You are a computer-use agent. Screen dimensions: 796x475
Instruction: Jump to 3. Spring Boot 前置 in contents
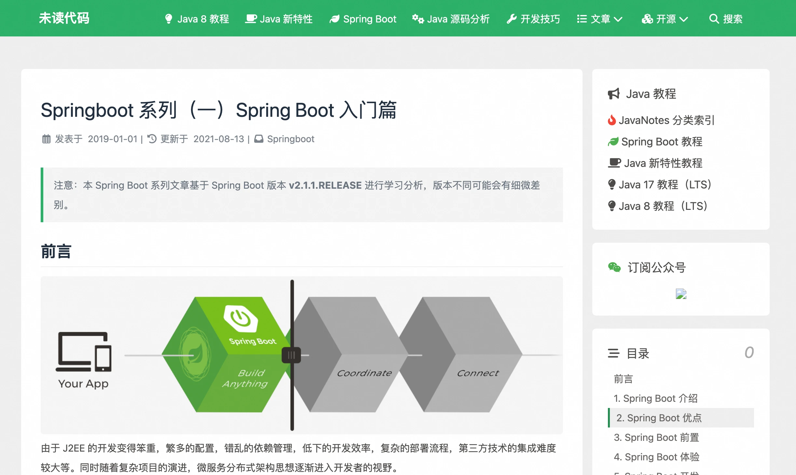coord(656,437)
